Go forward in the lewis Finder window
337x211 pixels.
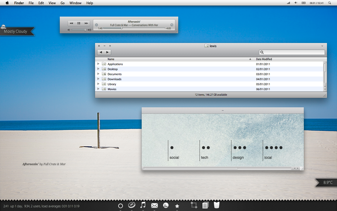click(107, 52)
